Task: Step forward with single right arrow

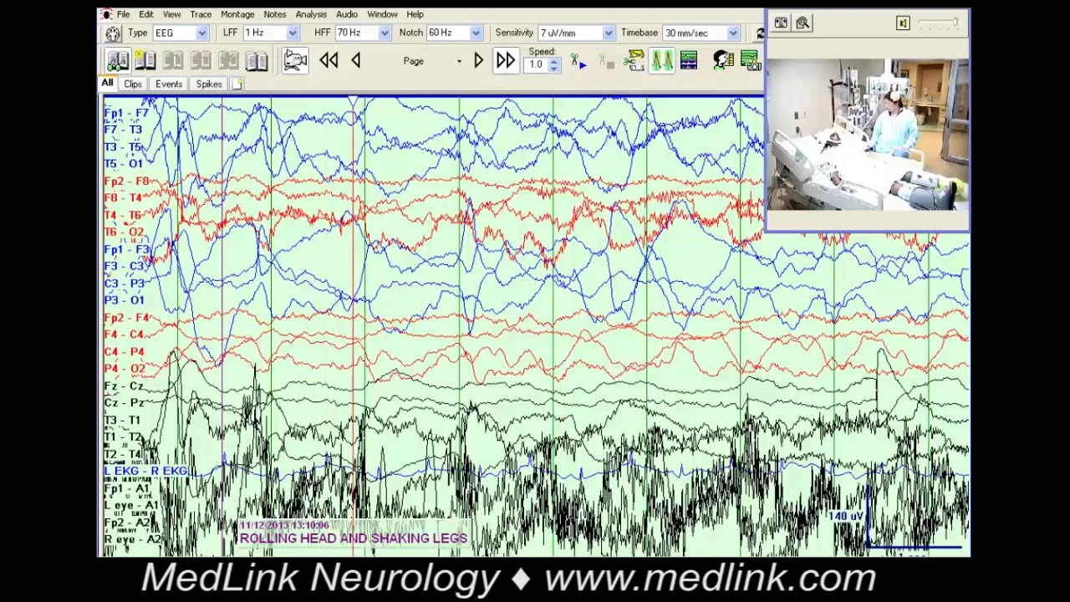Action: [x=478, y=60]
